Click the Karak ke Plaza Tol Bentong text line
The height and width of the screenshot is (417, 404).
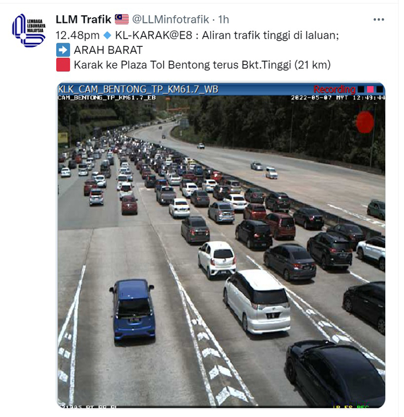[x=202, y=65]
